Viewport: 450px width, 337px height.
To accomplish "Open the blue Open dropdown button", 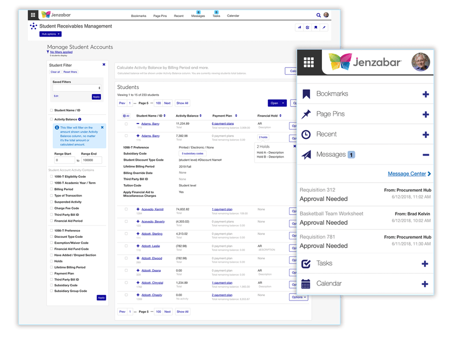I will [277, 103].
